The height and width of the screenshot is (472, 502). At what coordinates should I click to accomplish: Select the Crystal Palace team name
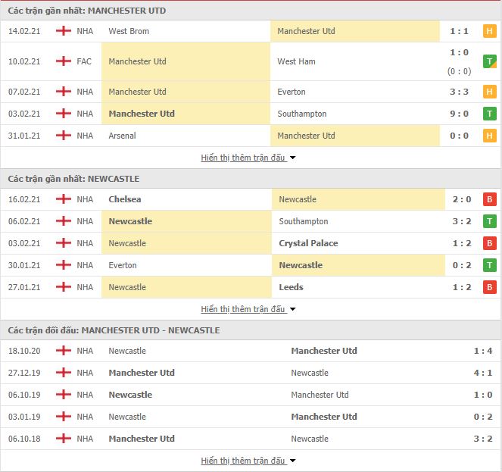coord(308,243)
